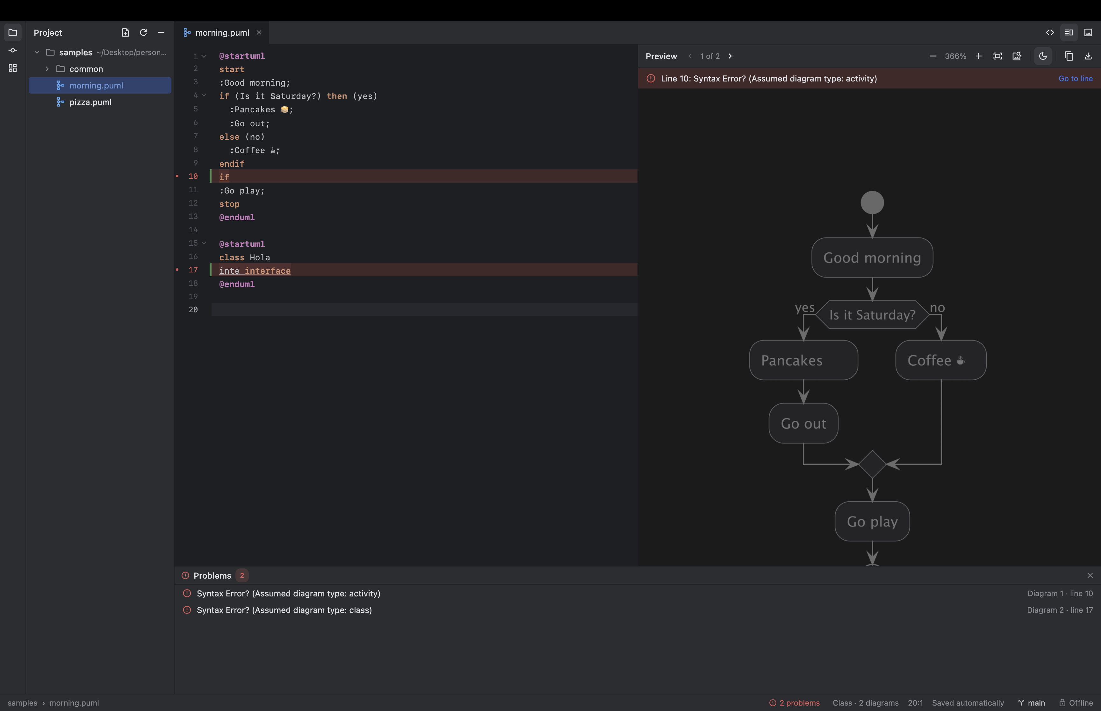
Task: Switch to preview-only image view
Action: pos(1088,32)
